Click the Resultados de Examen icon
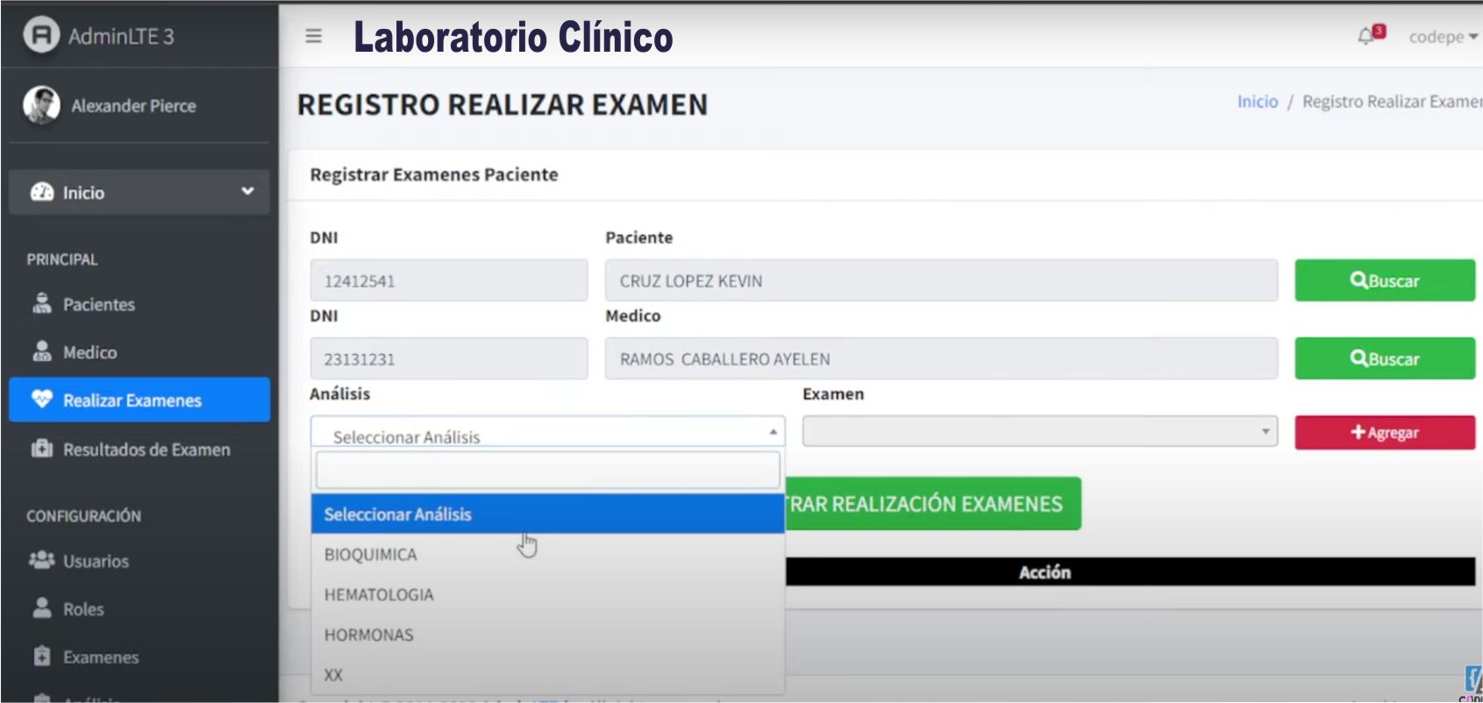This screenshot has width=1483, height=703. (x=41, y=449)
